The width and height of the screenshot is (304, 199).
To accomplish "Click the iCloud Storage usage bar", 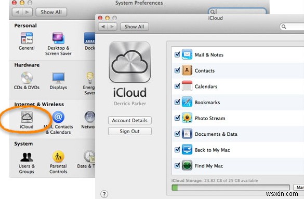I will click(x=231, y=188).
